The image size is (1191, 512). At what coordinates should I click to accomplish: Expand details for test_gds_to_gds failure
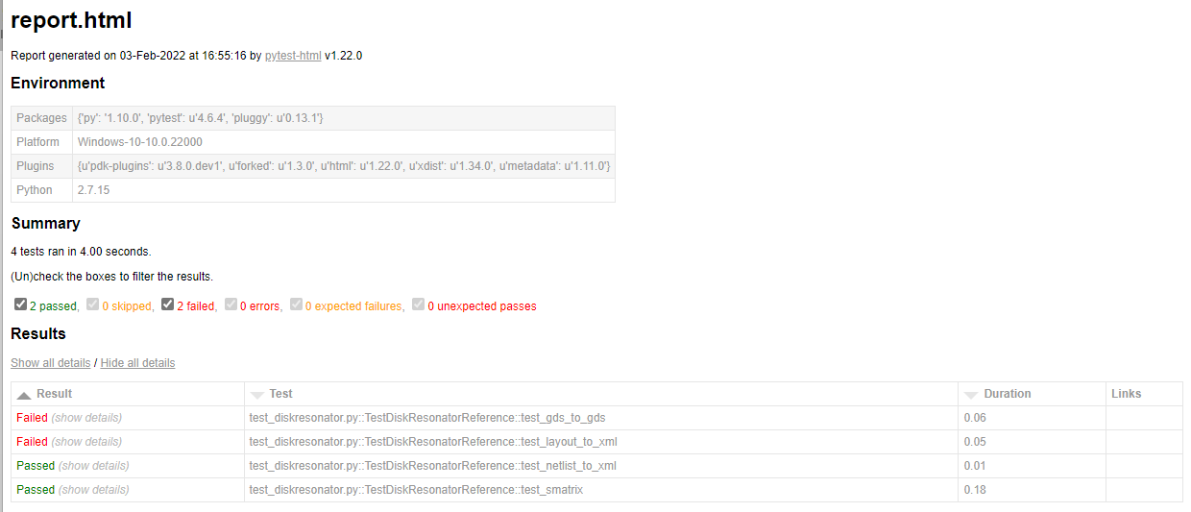point(86,418)
